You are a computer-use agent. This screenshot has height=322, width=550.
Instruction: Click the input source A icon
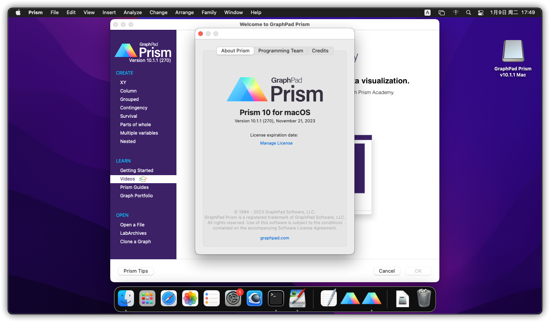click(428, 13)
